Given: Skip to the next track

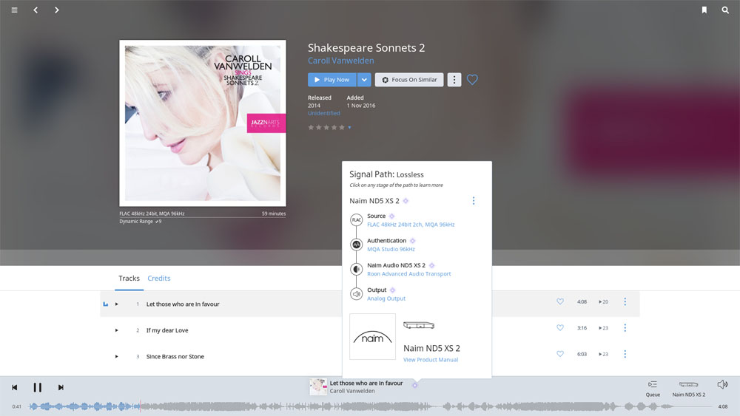Looking at the screenshot, I should click(x=61, y=387).
